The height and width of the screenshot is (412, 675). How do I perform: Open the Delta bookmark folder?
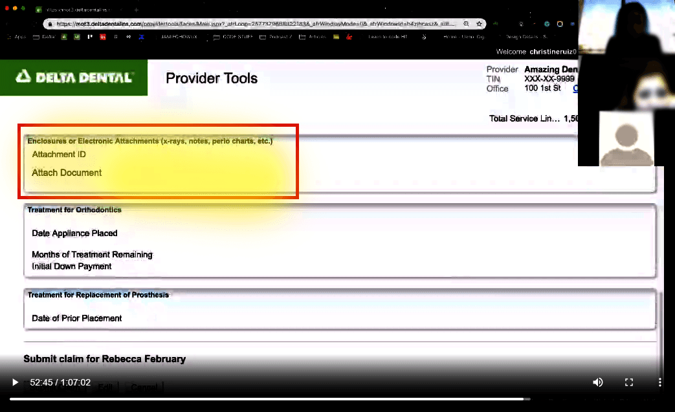(45, 37)
